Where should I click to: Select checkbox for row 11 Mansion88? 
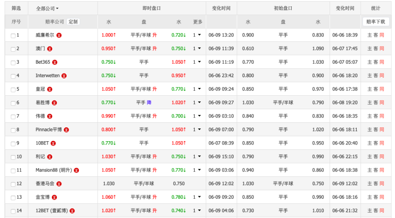click(x=13, y=171)
